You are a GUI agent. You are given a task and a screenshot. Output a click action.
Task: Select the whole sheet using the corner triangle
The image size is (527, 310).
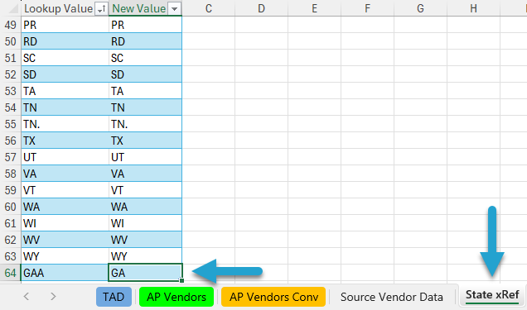point(12,9)
